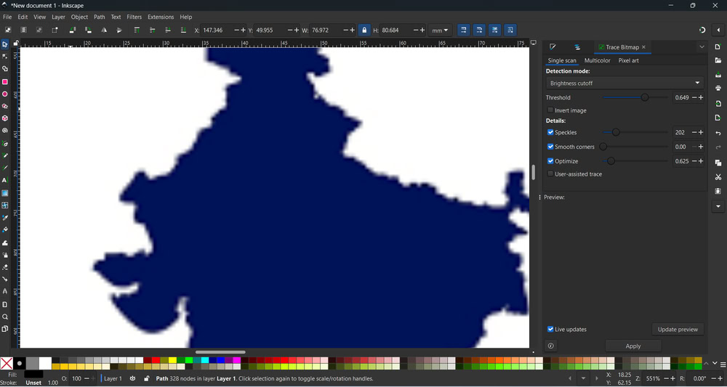Uncheck the Speckles checkbox

click(x=550, y=132)
